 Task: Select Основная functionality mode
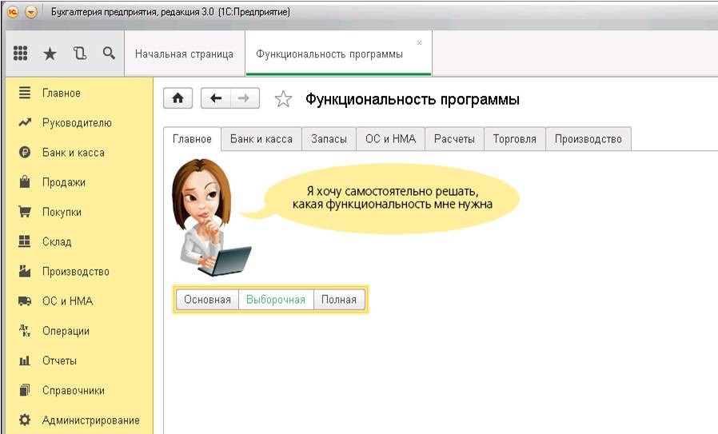click(207, 300)
